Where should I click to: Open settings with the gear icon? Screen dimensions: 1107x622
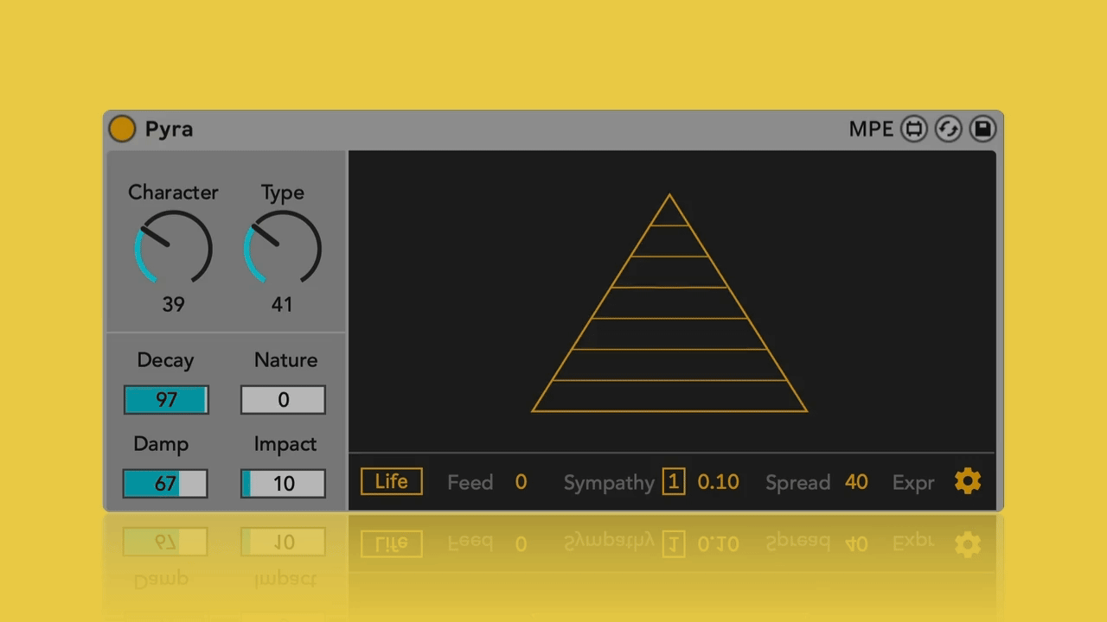(x=968, y=481)
